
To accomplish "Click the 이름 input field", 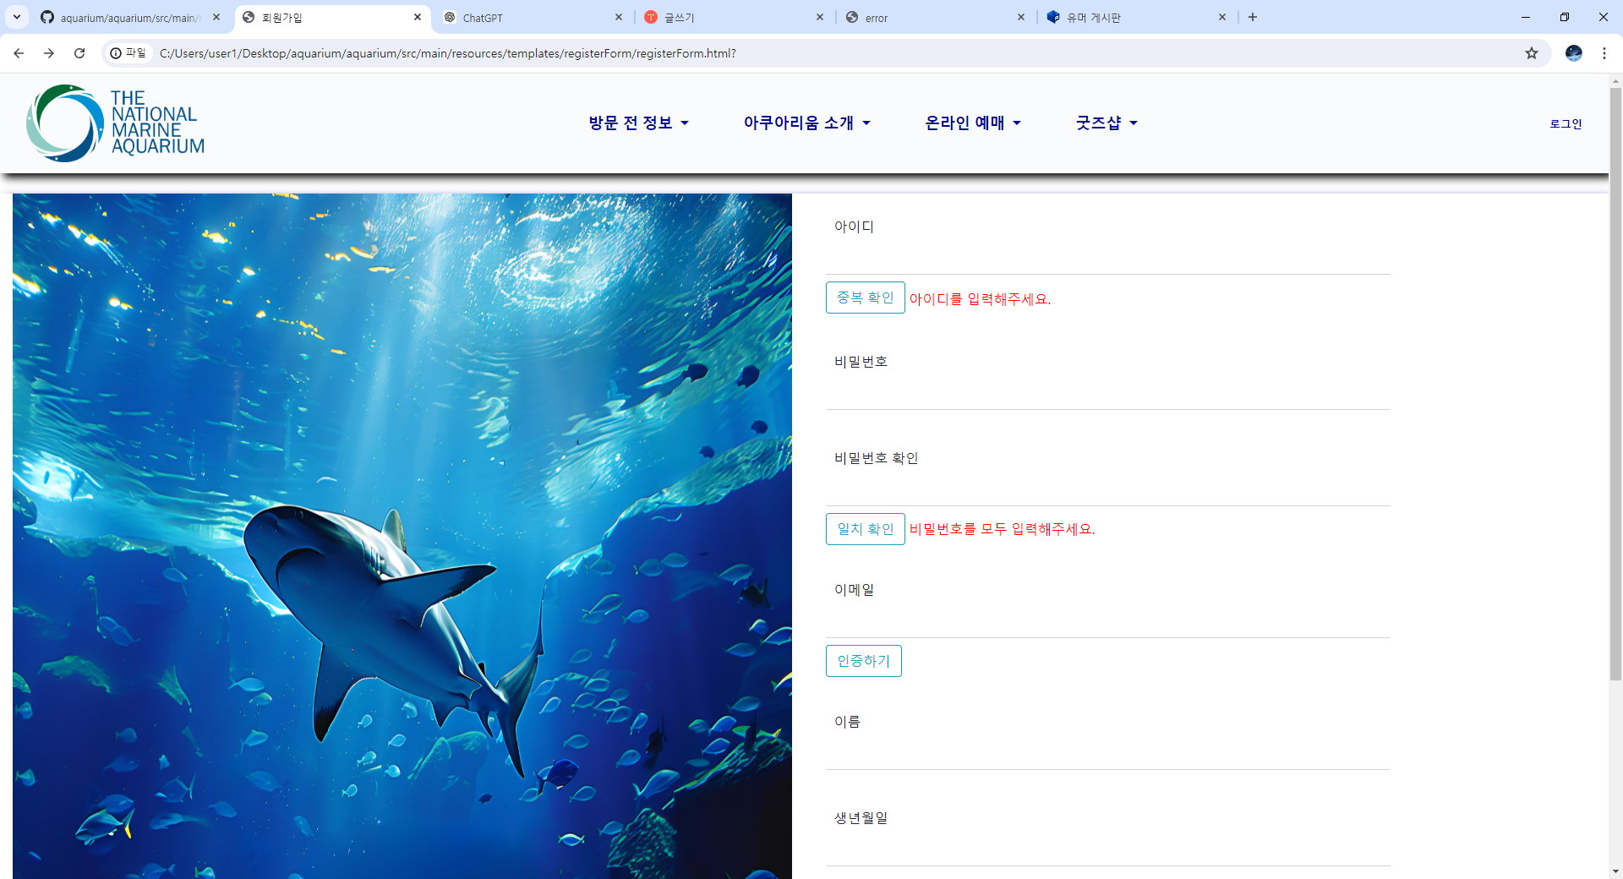I will click(1107, 753).
